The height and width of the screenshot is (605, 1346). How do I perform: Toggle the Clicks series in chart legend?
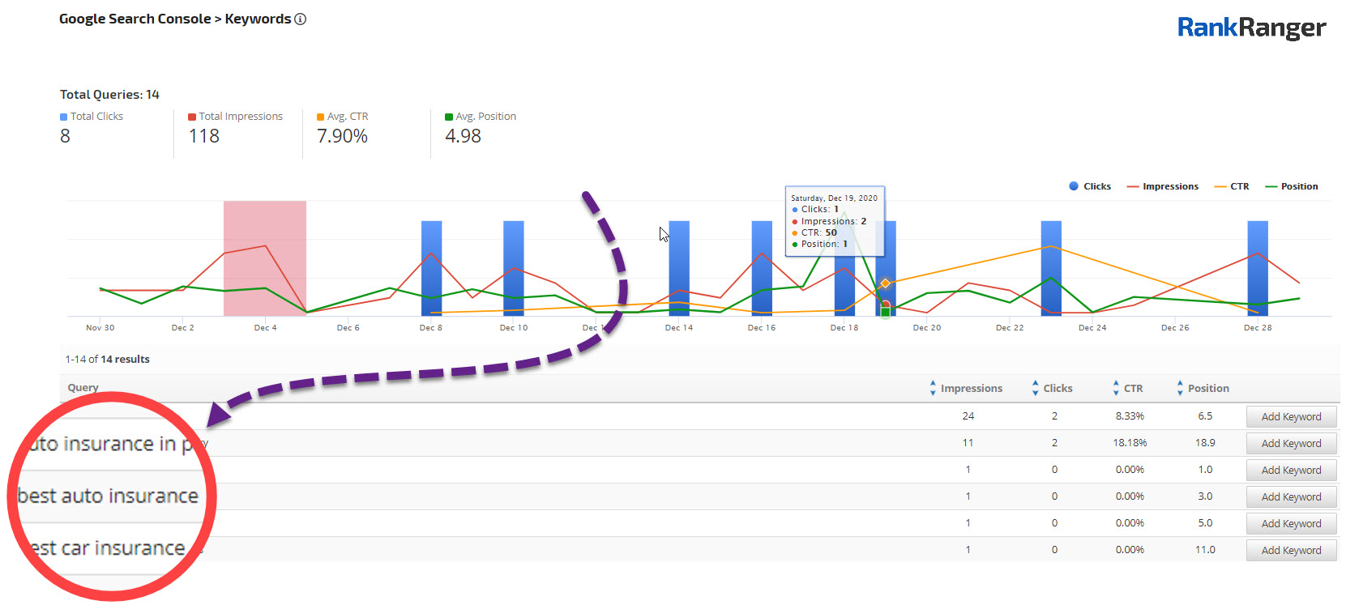(1089, 186)
